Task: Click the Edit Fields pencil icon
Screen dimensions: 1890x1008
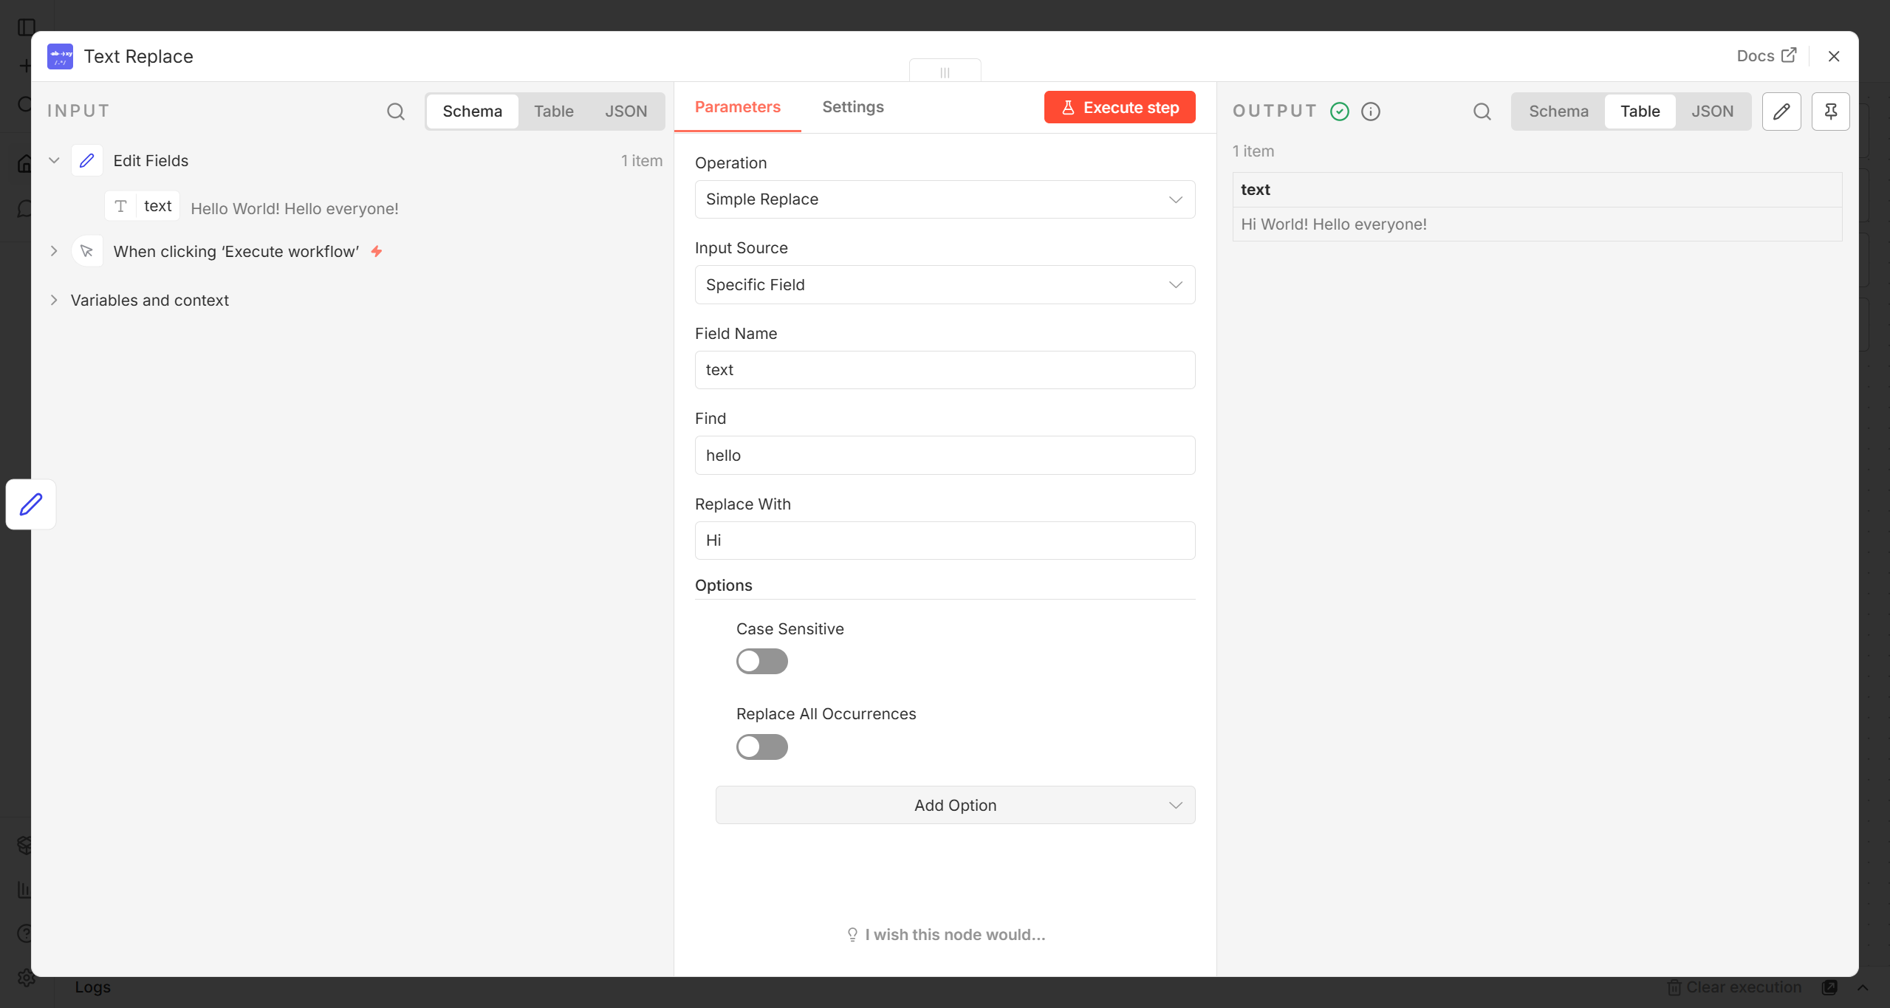Action: coord(87,160)
